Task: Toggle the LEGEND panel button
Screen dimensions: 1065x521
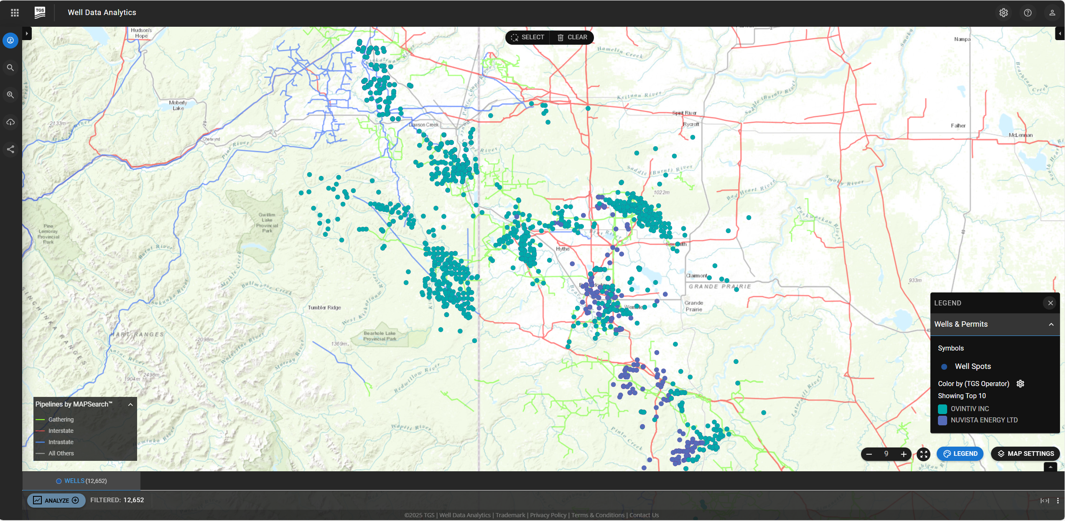Action: tap(960, 454)
